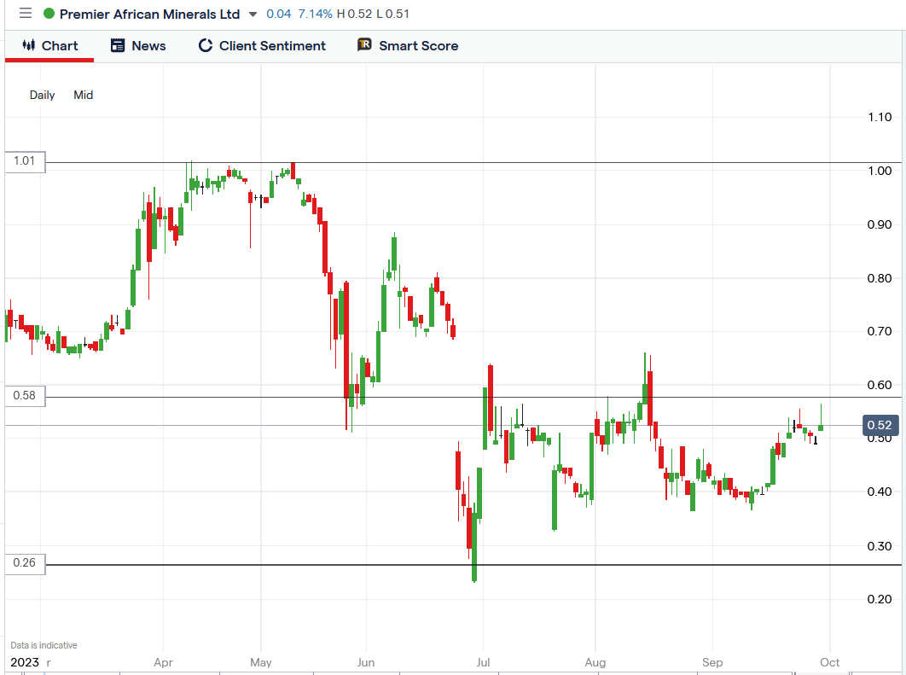Click the Premier African Minerals Ltd title

pos(149,14)
